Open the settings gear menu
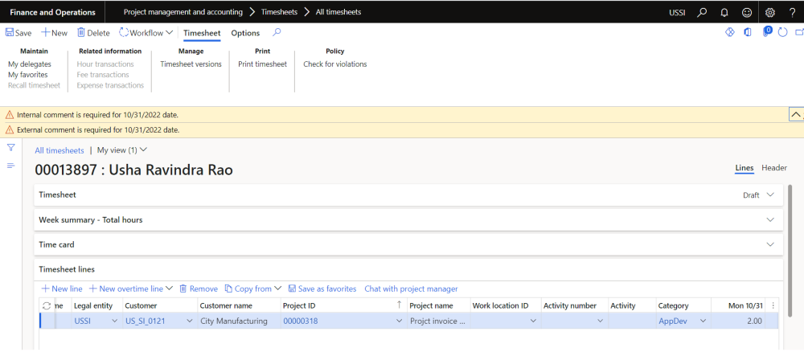This screenshot has height=352, width=804. [769, 12]
